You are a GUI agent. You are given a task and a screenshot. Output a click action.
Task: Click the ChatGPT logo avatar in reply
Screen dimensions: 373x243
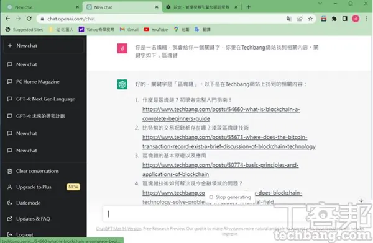pos(122,84)
